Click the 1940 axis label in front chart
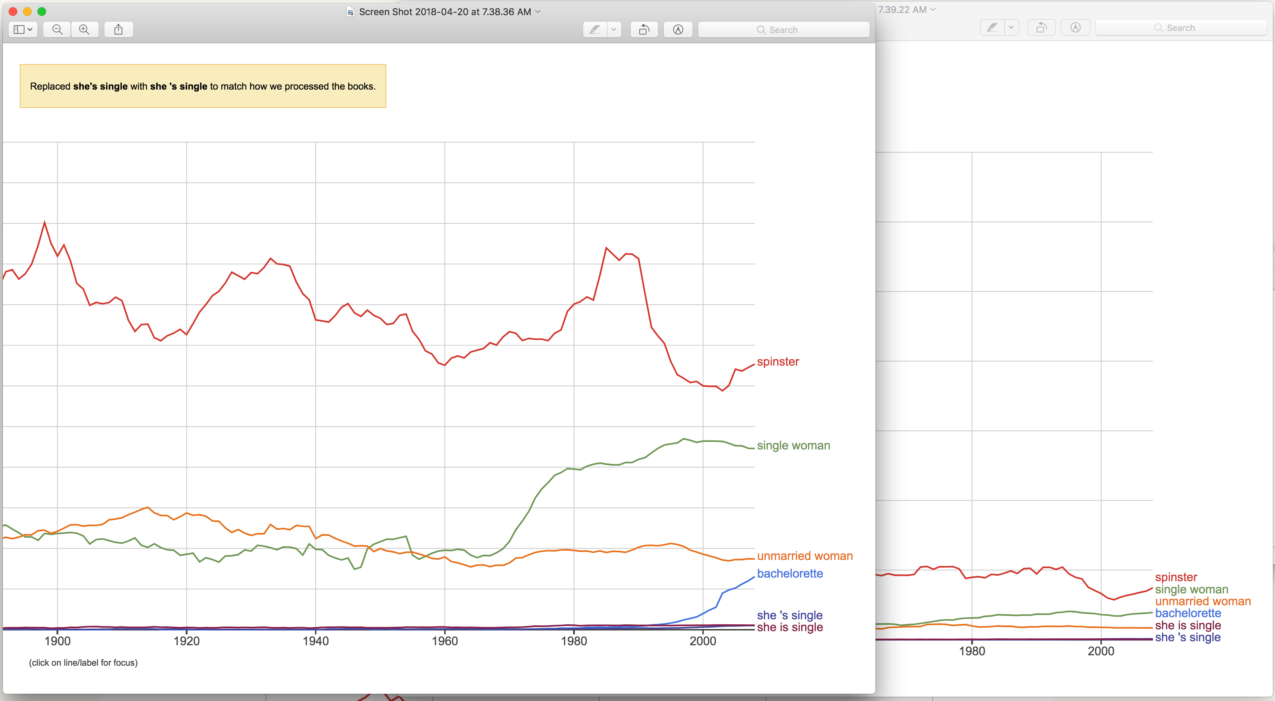1275x701 pixels. [x=316, y=641]
